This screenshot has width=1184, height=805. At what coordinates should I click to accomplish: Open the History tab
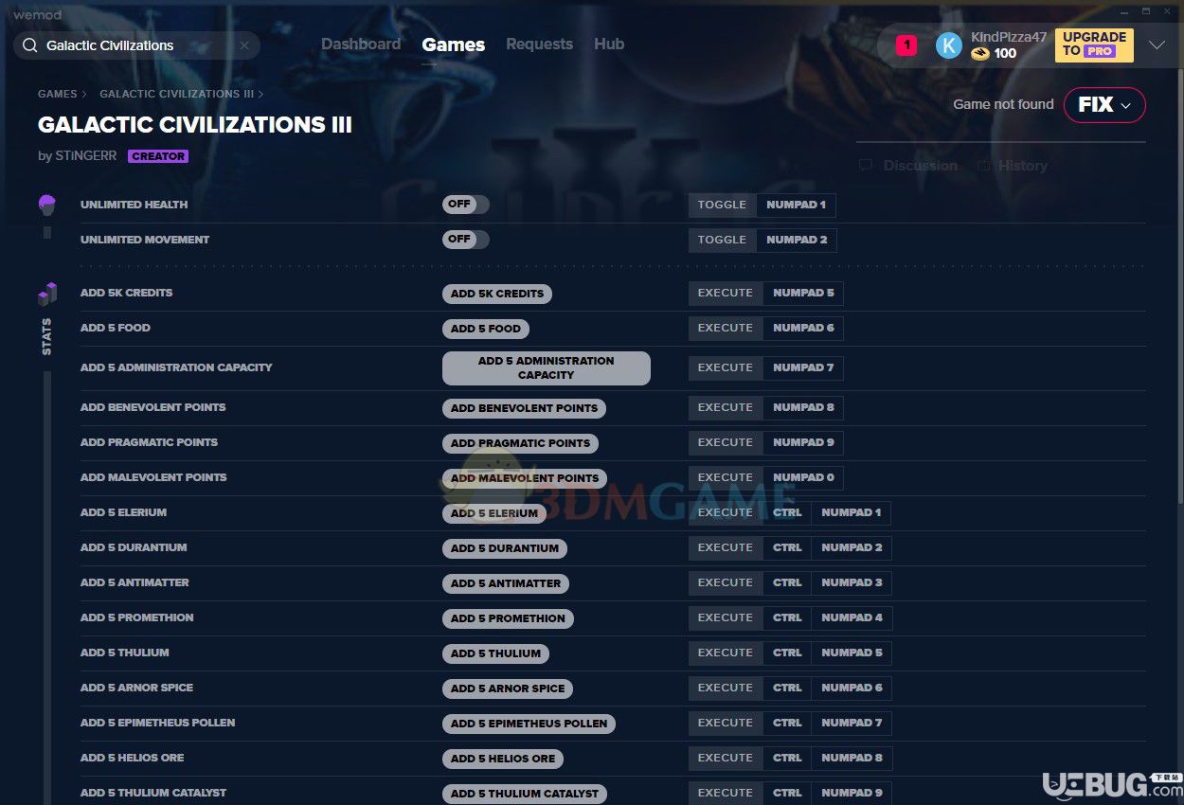coord(1023,166)
